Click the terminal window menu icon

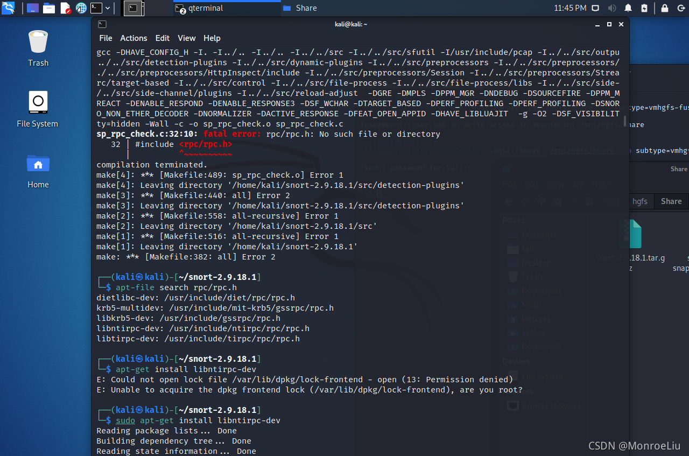point(102,24)
